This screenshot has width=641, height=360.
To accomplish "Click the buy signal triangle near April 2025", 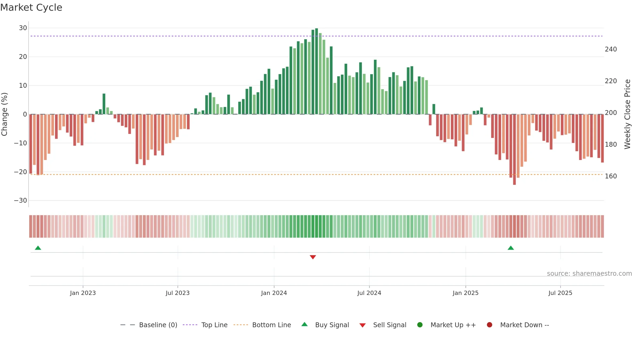I will (511, 248).
